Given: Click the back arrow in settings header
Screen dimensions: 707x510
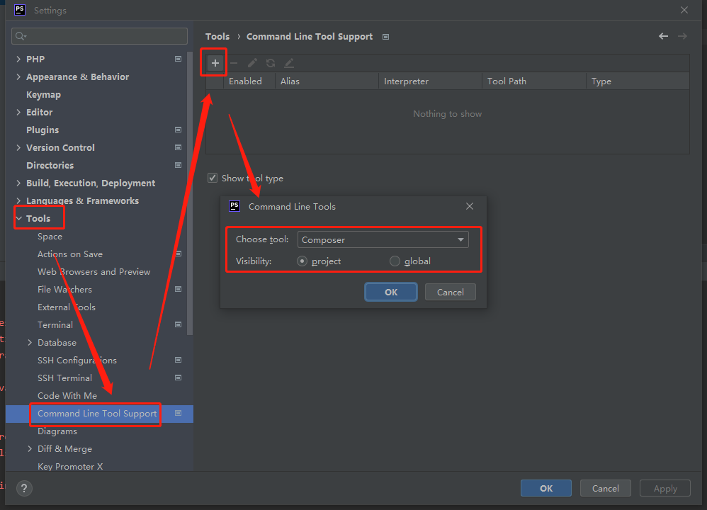Looking at the screenshot, I should pyautogui.click(x=663, y=36).
